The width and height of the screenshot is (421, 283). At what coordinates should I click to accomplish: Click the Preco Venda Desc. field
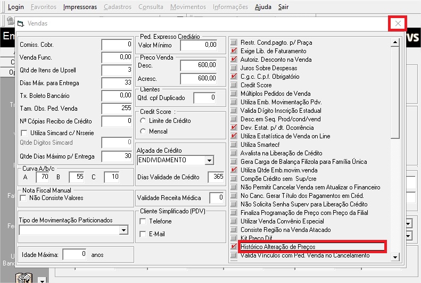point(199,65)
